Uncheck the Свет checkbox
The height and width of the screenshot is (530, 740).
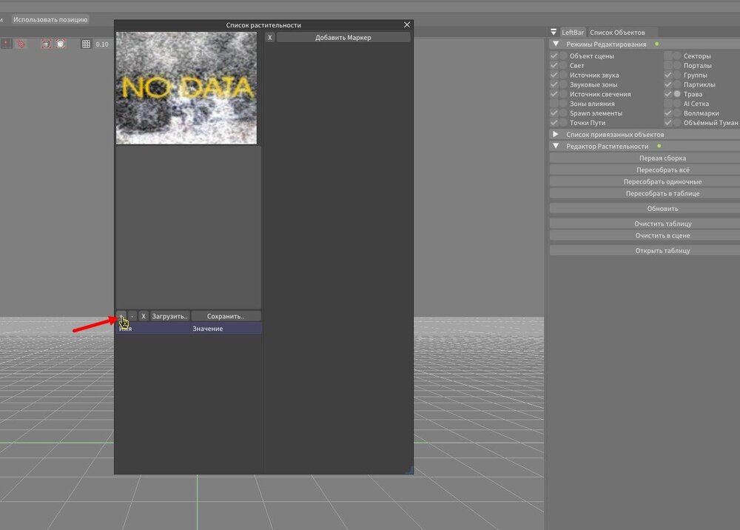(554, 66)
